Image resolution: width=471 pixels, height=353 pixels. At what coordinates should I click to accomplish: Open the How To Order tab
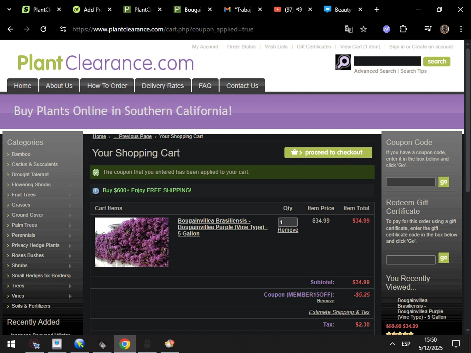pos(107,86)
